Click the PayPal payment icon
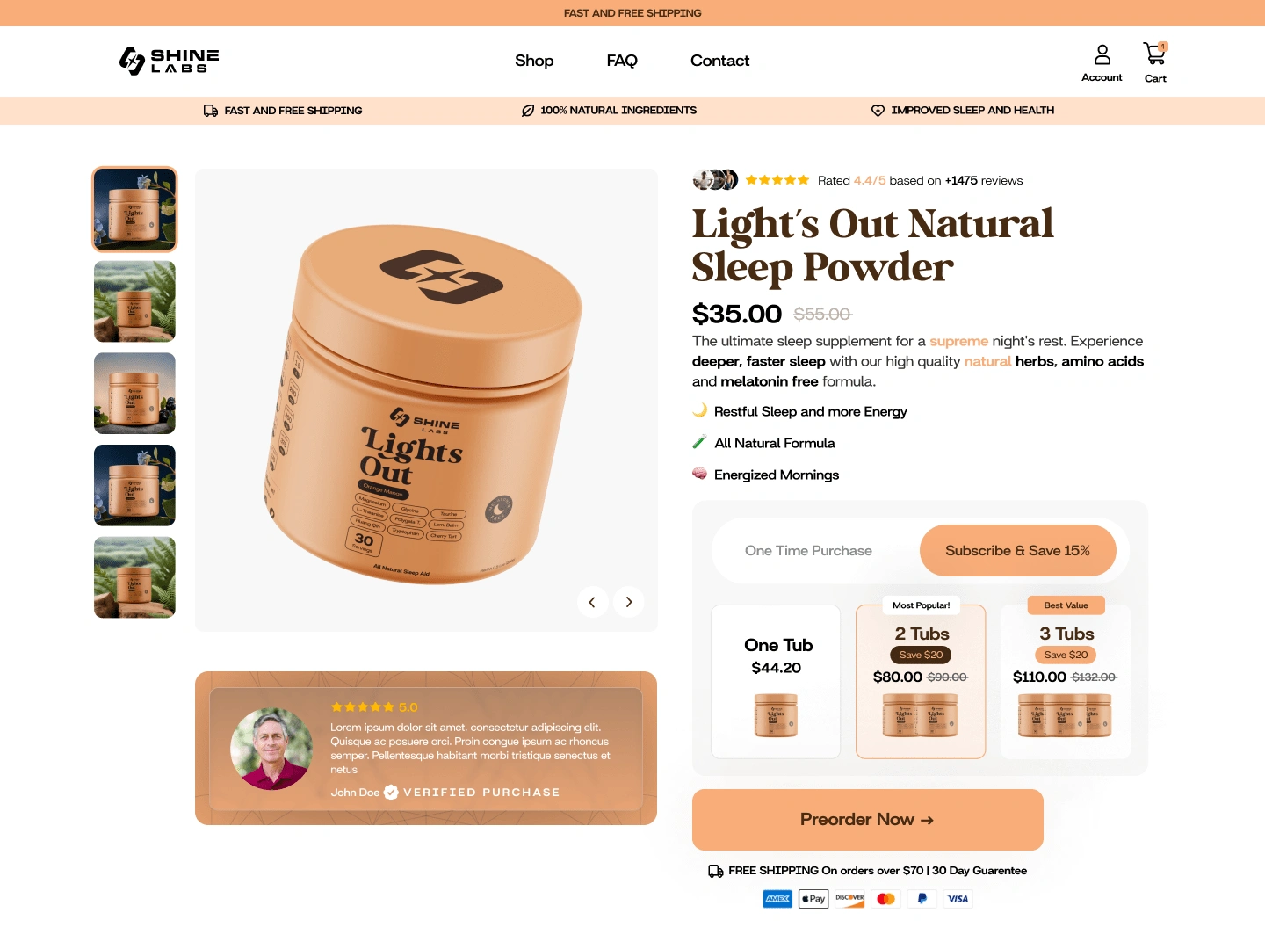 (x=922, y=899)
